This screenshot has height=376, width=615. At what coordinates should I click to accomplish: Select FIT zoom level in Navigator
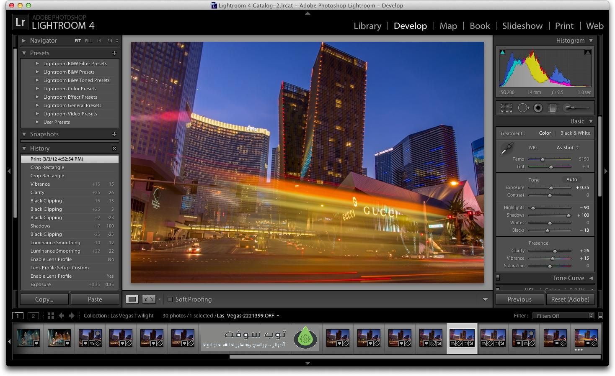(78, 41)
